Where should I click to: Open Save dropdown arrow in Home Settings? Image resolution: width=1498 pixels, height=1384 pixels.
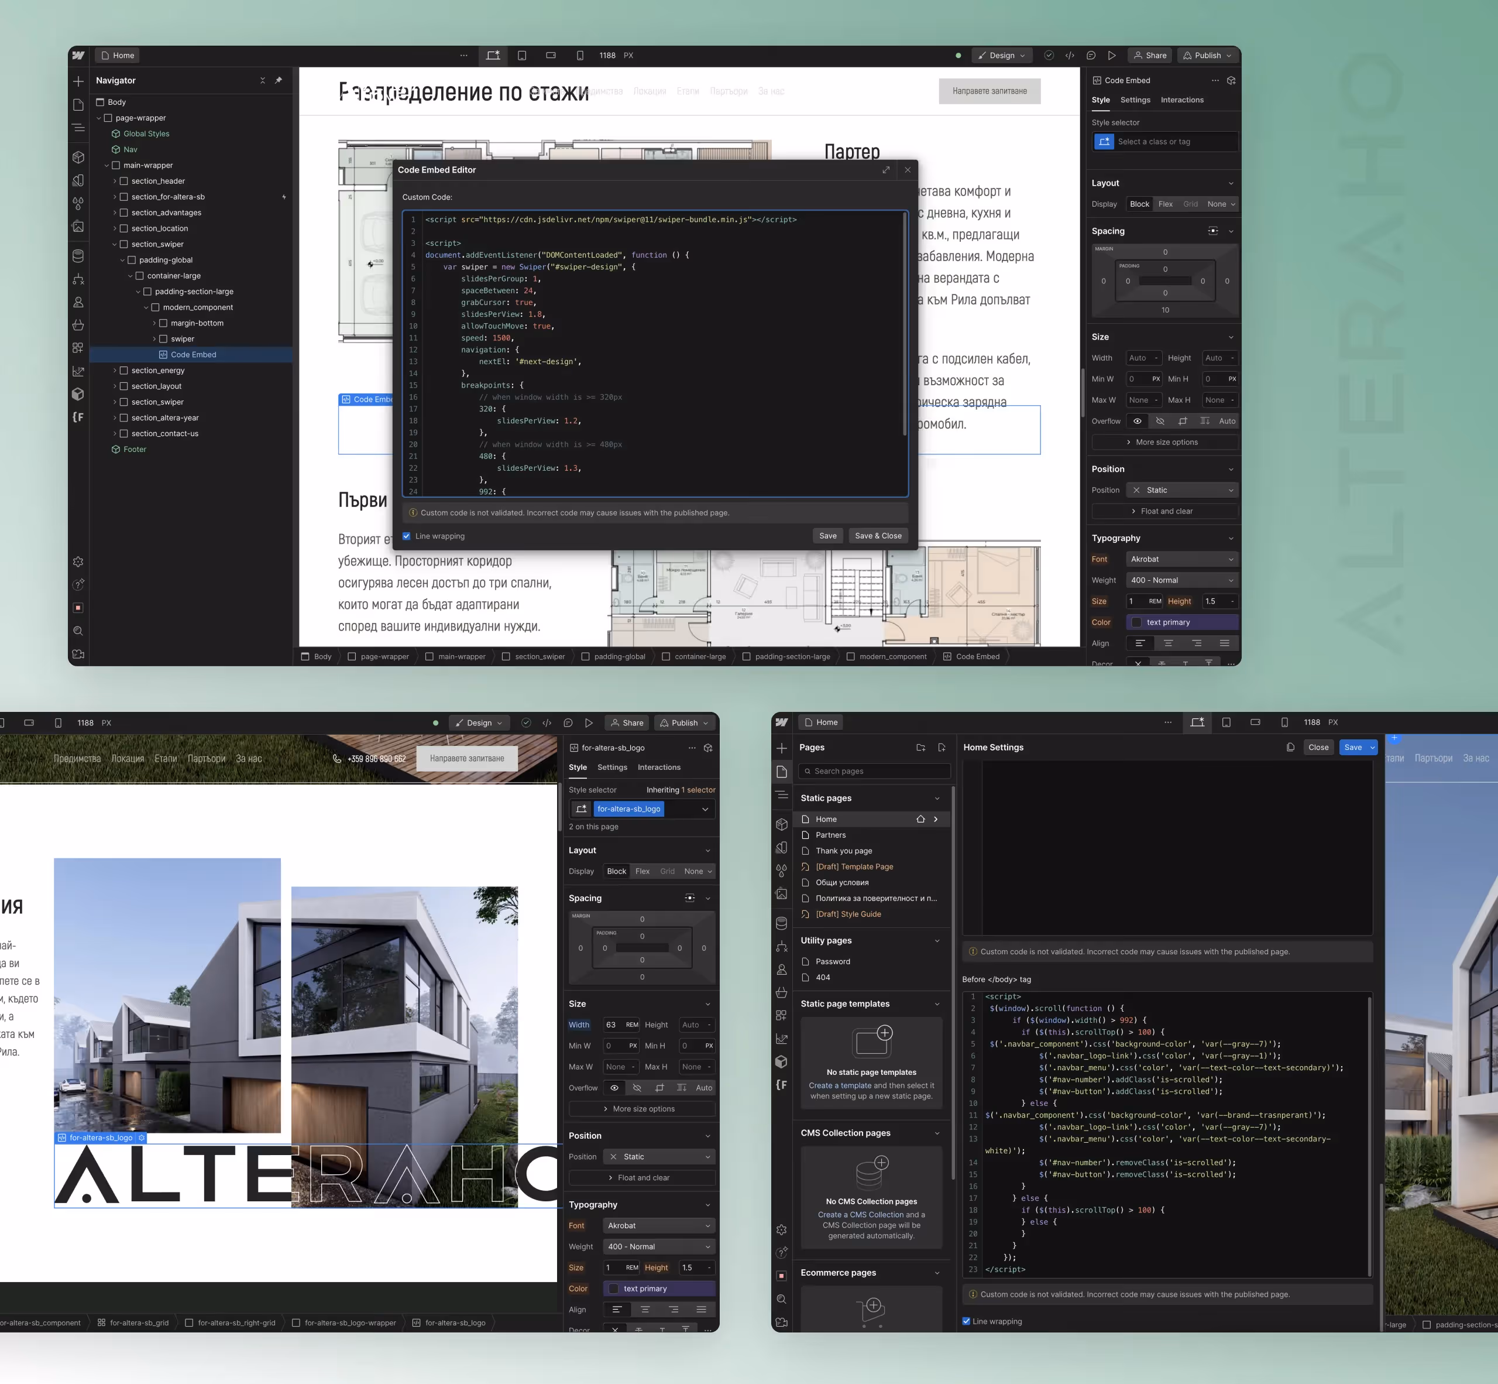point(1372,748)
